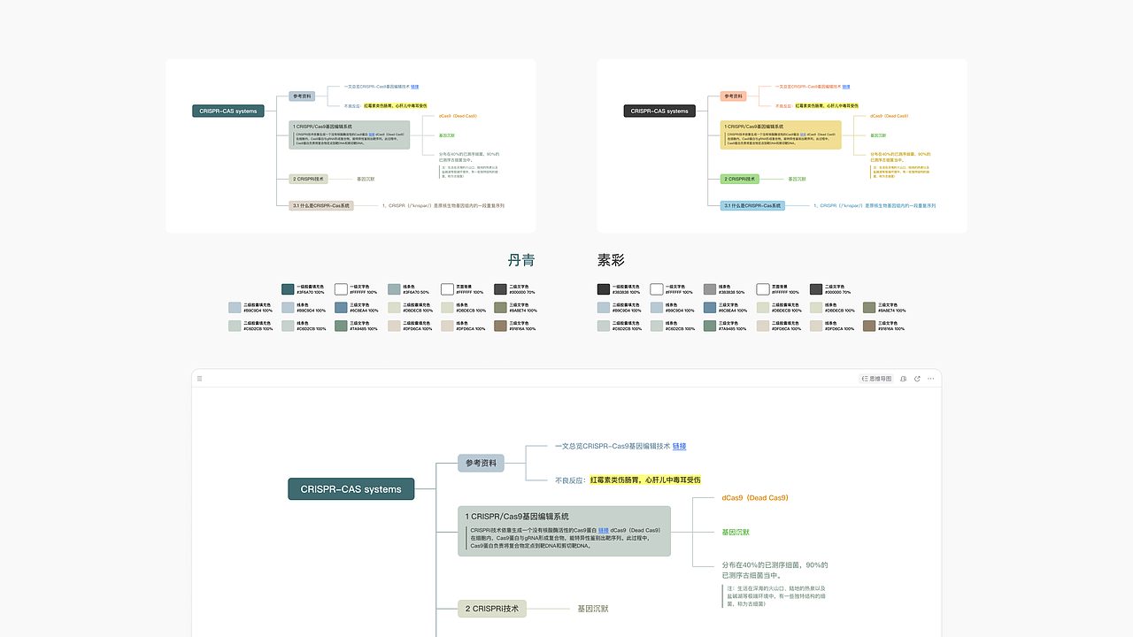
Task: Click the blue 3.1 什么是CRISPR-Cas系统 node in the 素彩 preview
Action: coord(752,205)
